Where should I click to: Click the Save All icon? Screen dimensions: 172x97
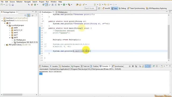[10, 5]
